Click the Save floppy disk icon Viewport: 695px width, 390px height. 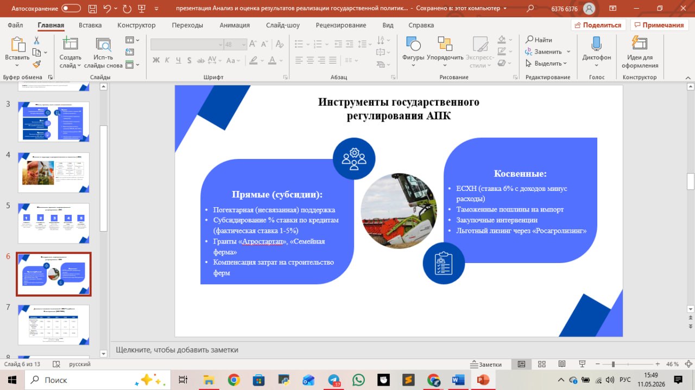(92, 9)
